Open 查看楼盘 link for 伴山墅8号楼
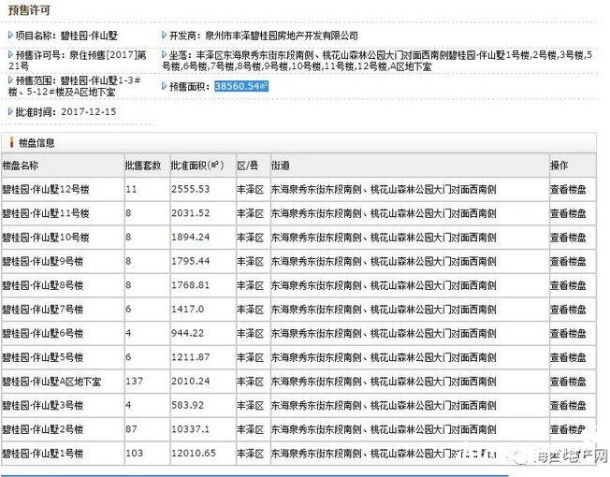This screenshot has height=477, width=610. [x=568, y=285]
